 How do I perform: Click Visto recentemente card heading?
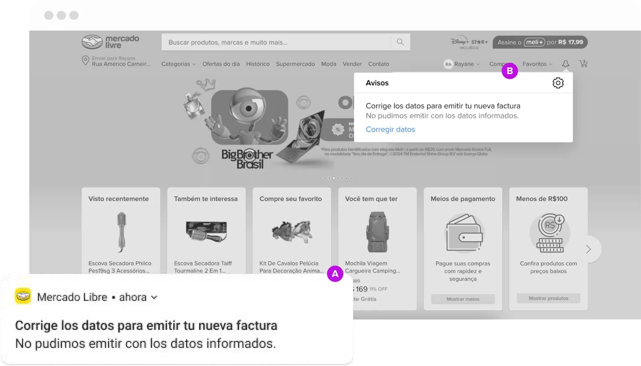point(119,199)
